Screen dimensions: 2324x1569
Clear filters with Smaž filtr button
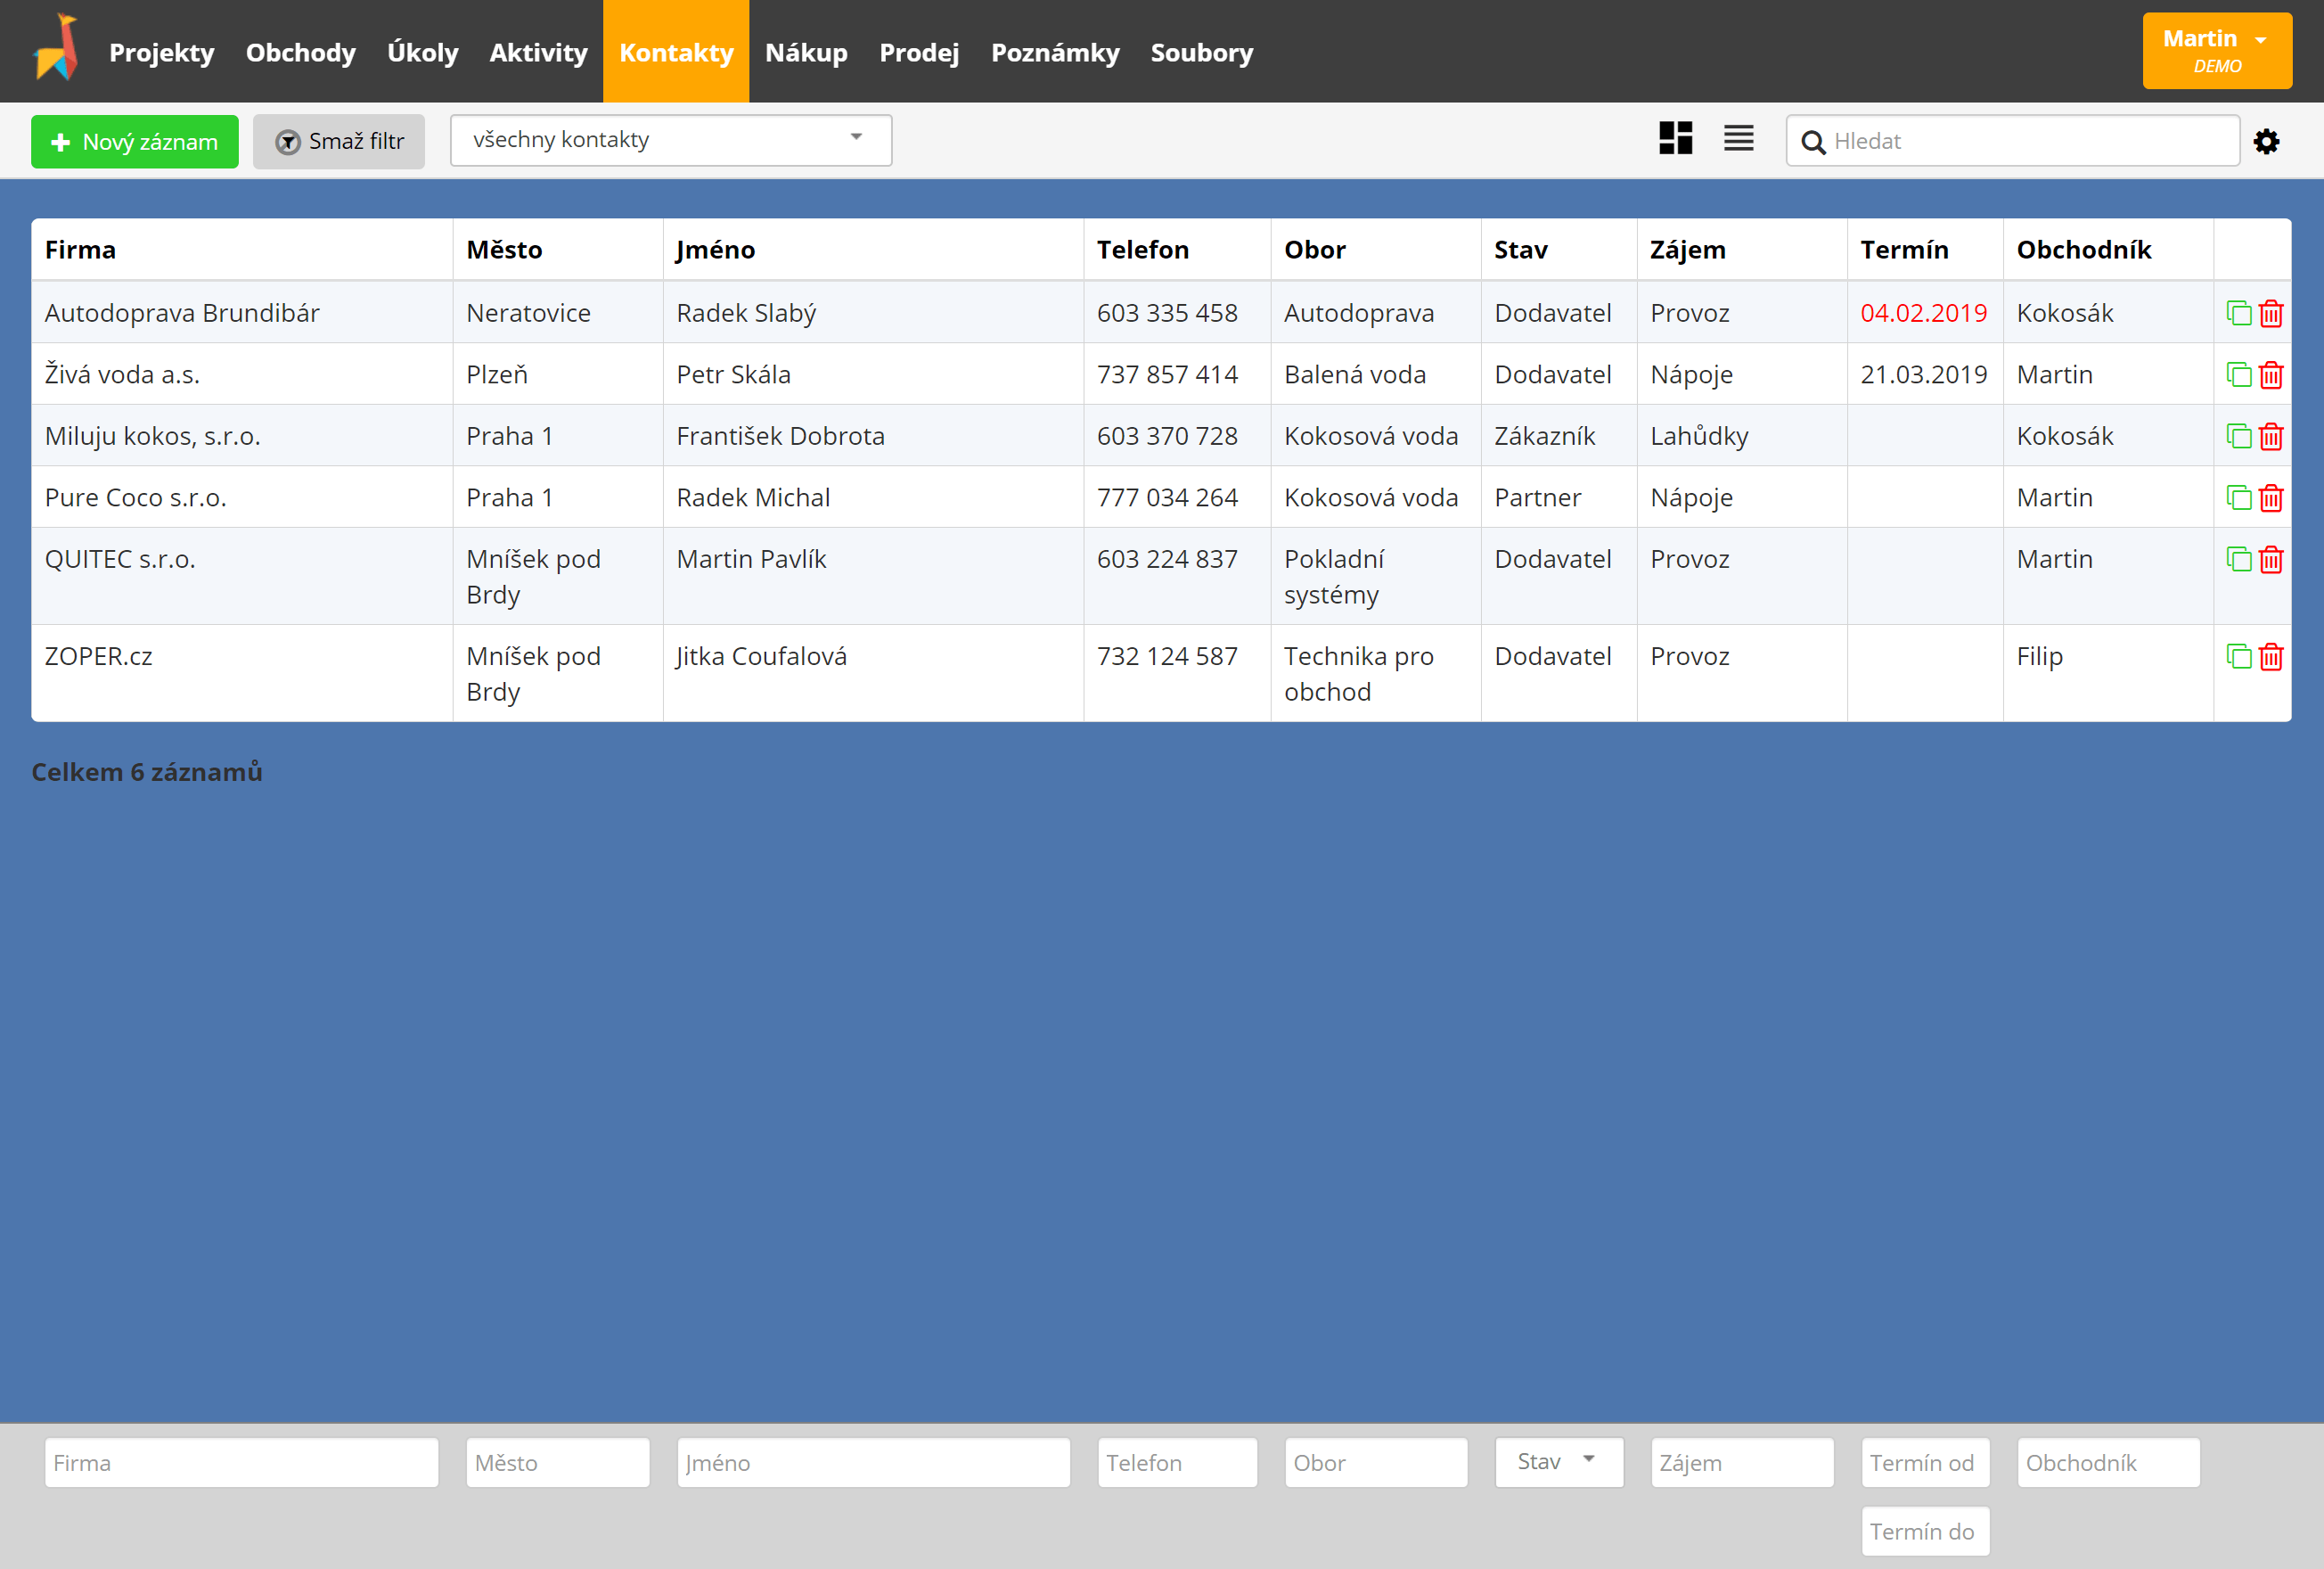click(x=339, y=141)
